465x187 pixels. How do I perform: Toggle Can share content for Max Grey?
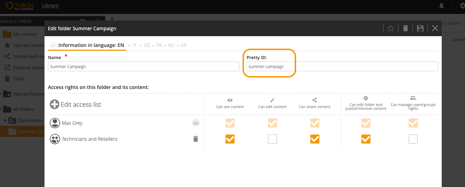point(315,123)
